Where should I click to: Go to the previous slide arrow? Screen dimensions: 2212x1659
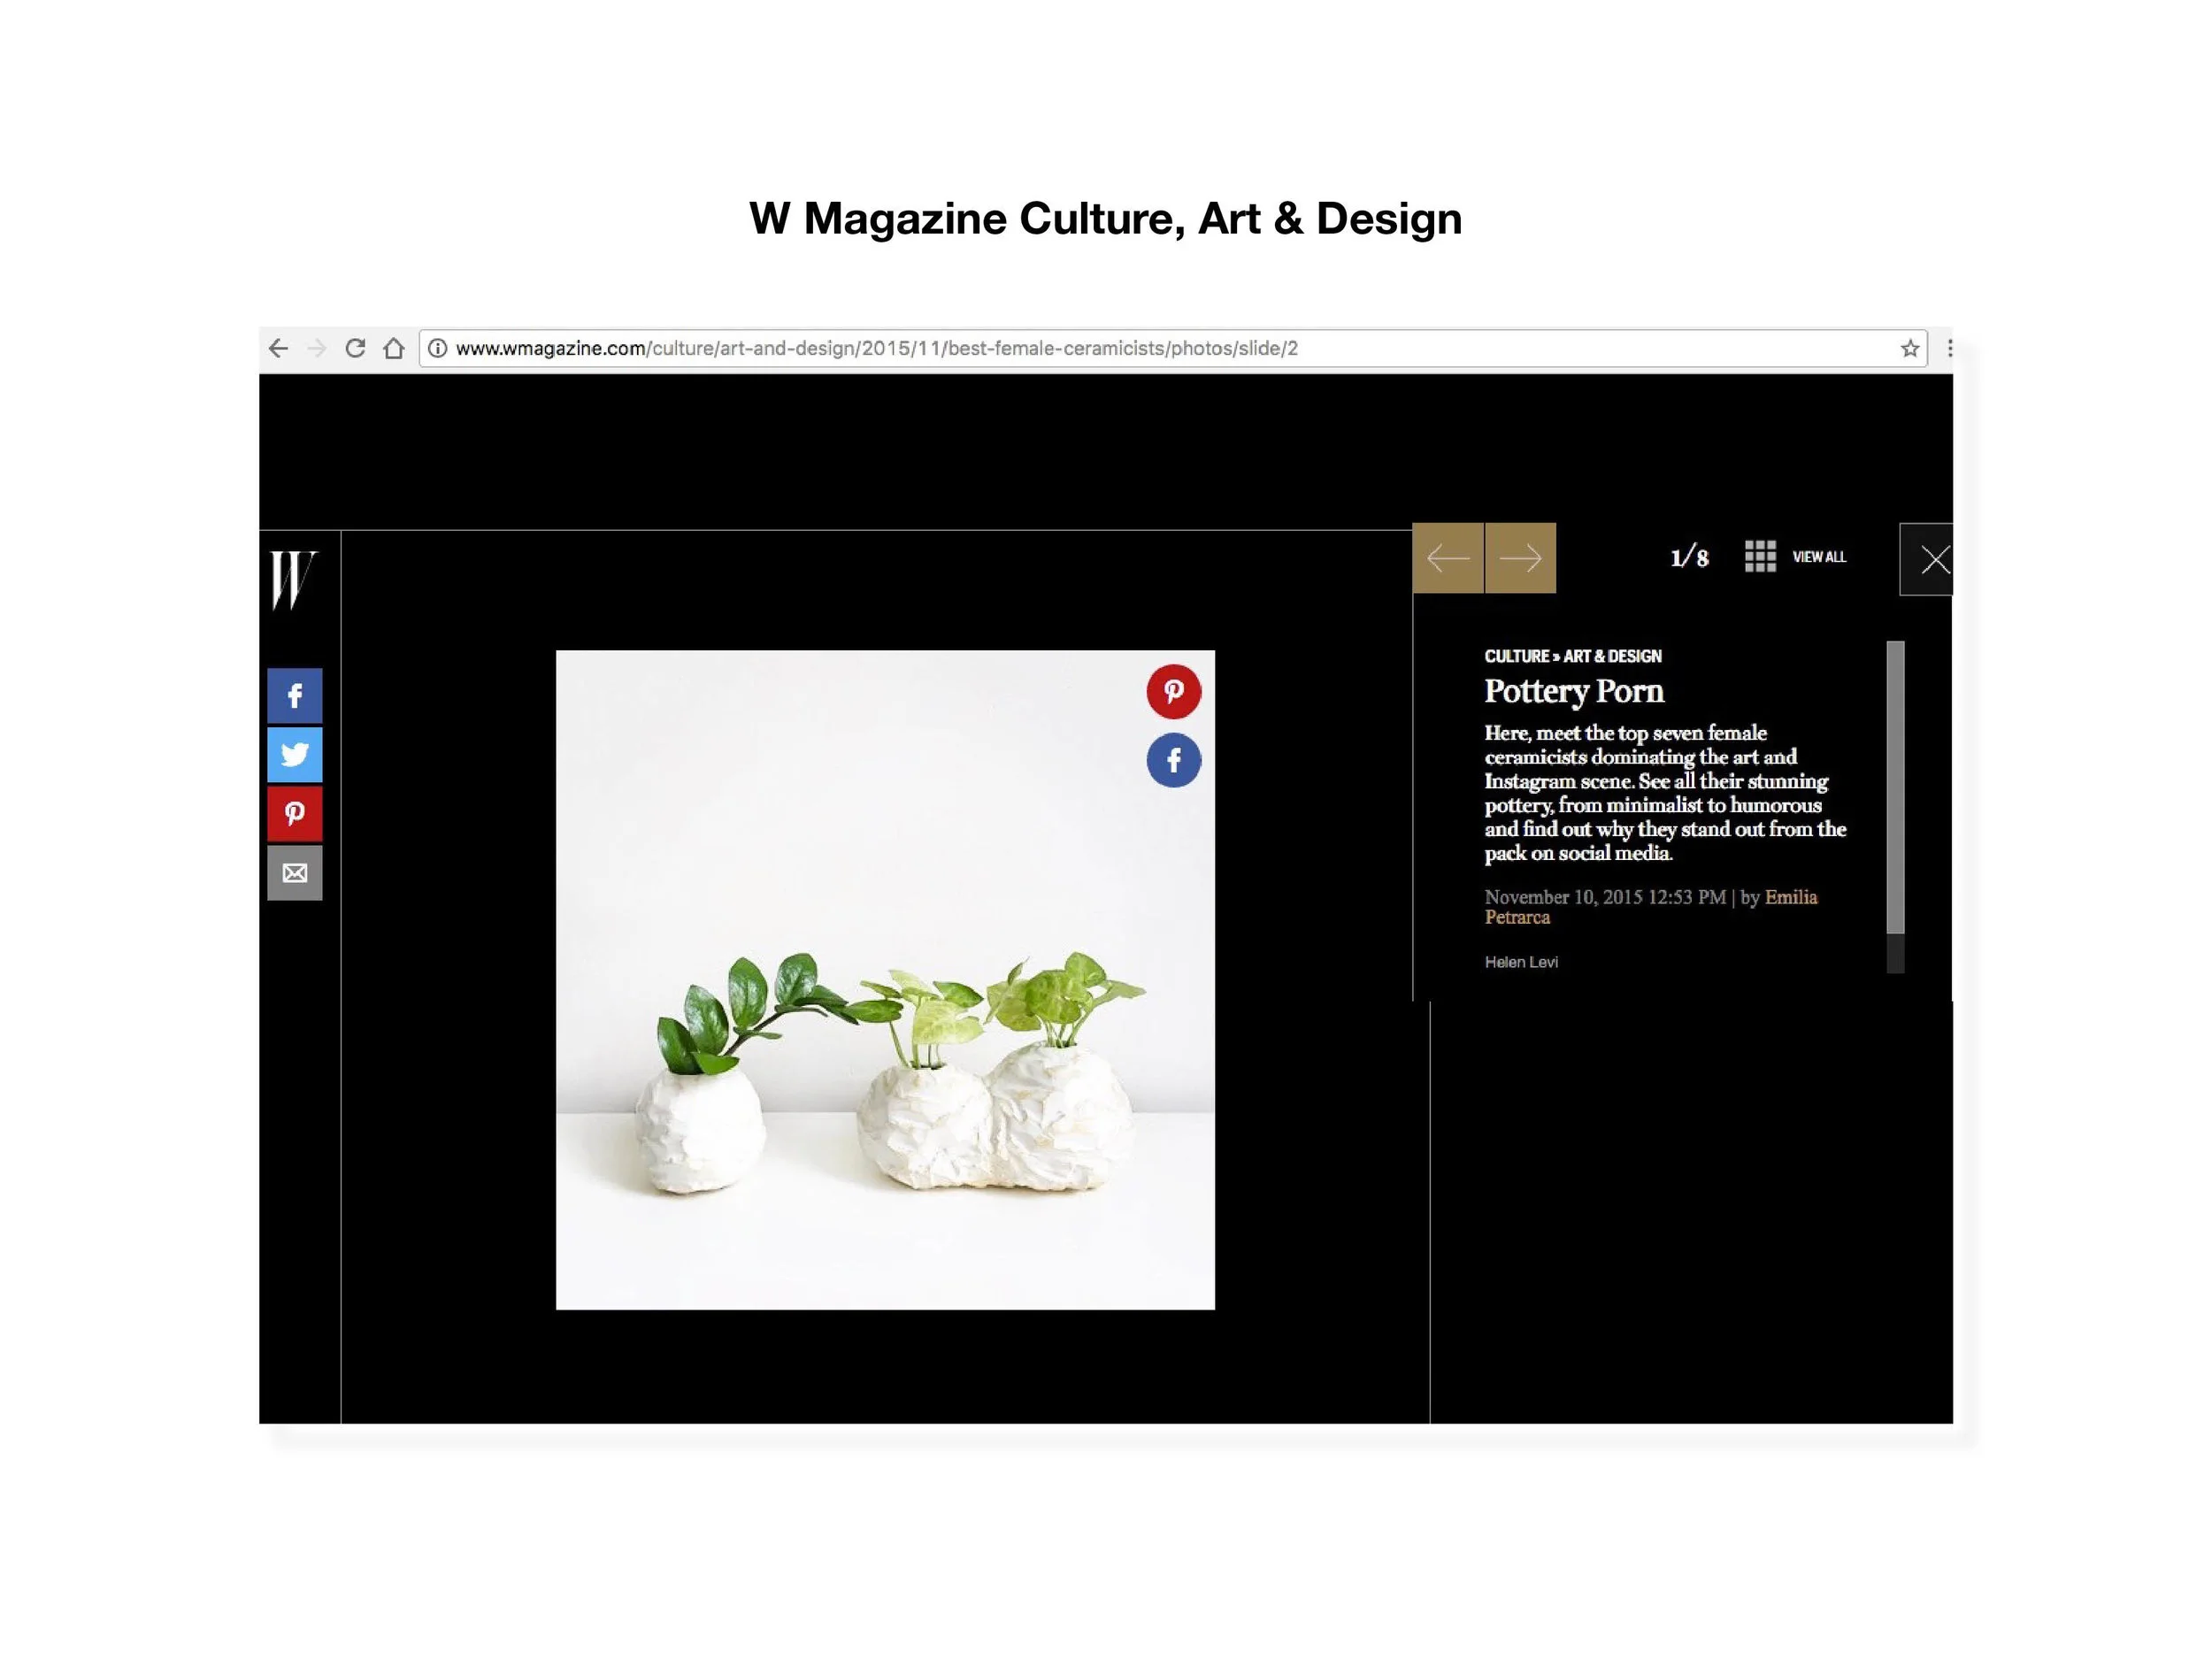pos(1448,558)
